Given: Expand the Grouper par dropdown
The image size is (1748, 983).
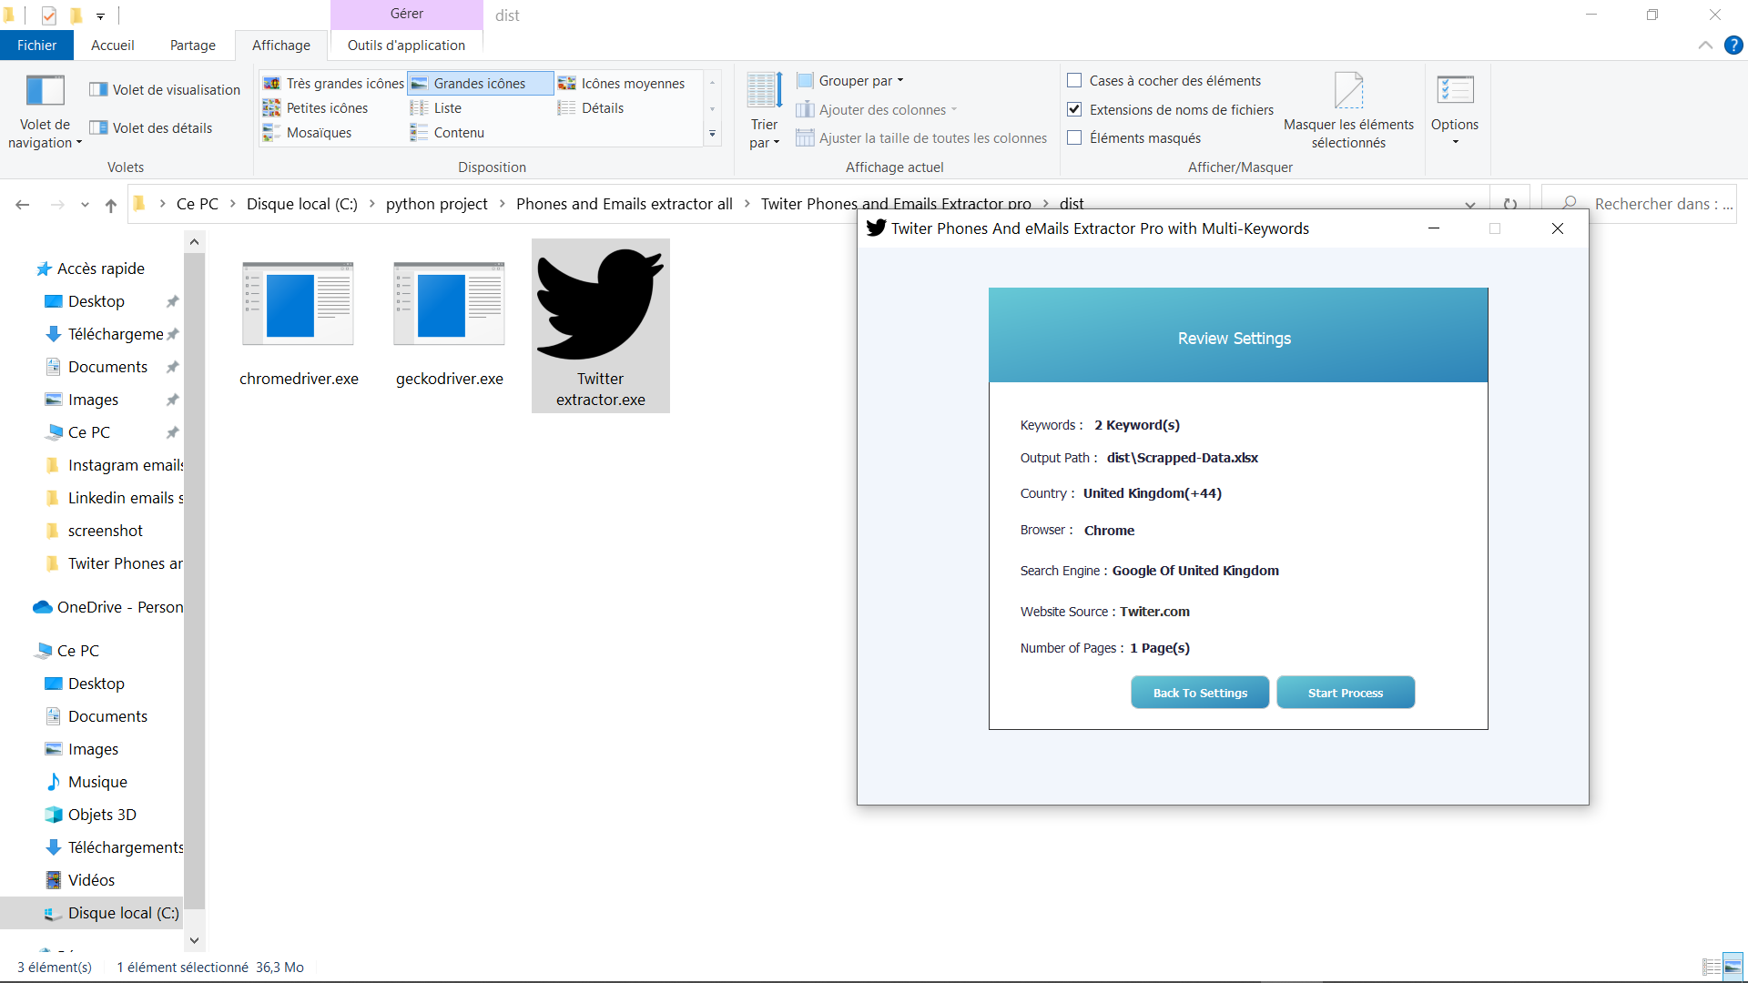Looking at the screenshot, I should [x=851, y=80].
